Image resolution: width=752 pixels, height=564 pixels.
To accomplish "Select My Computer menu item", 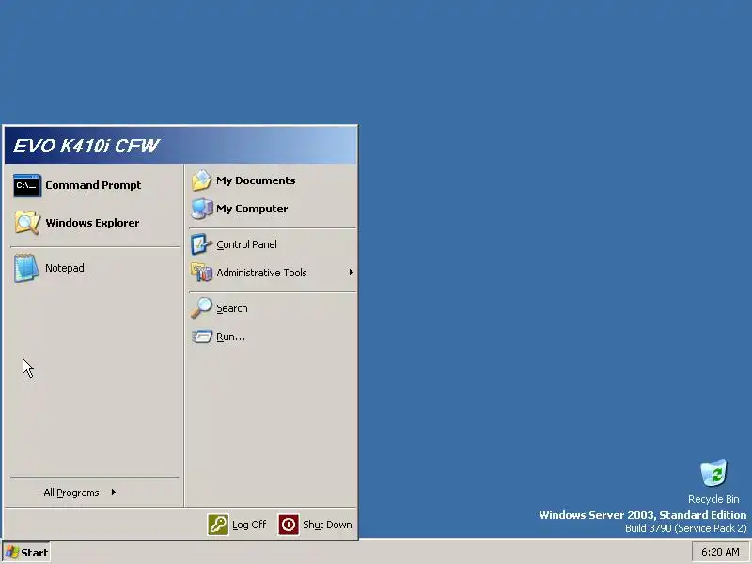I will click(252, 209).
